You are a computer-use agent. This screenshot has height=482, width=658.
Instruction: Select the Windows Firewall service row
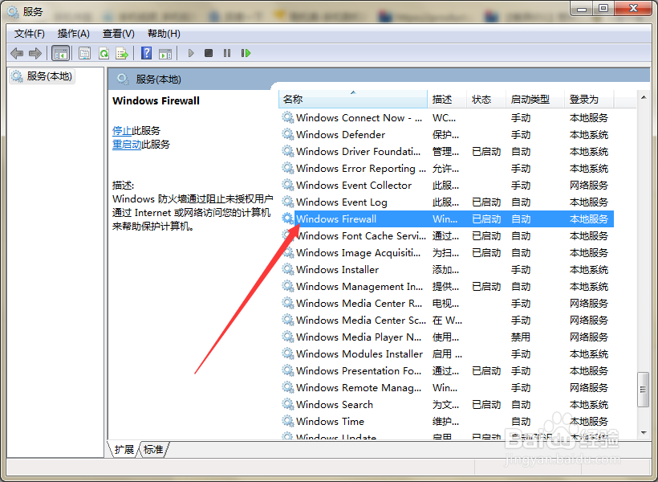click(447, 219)
